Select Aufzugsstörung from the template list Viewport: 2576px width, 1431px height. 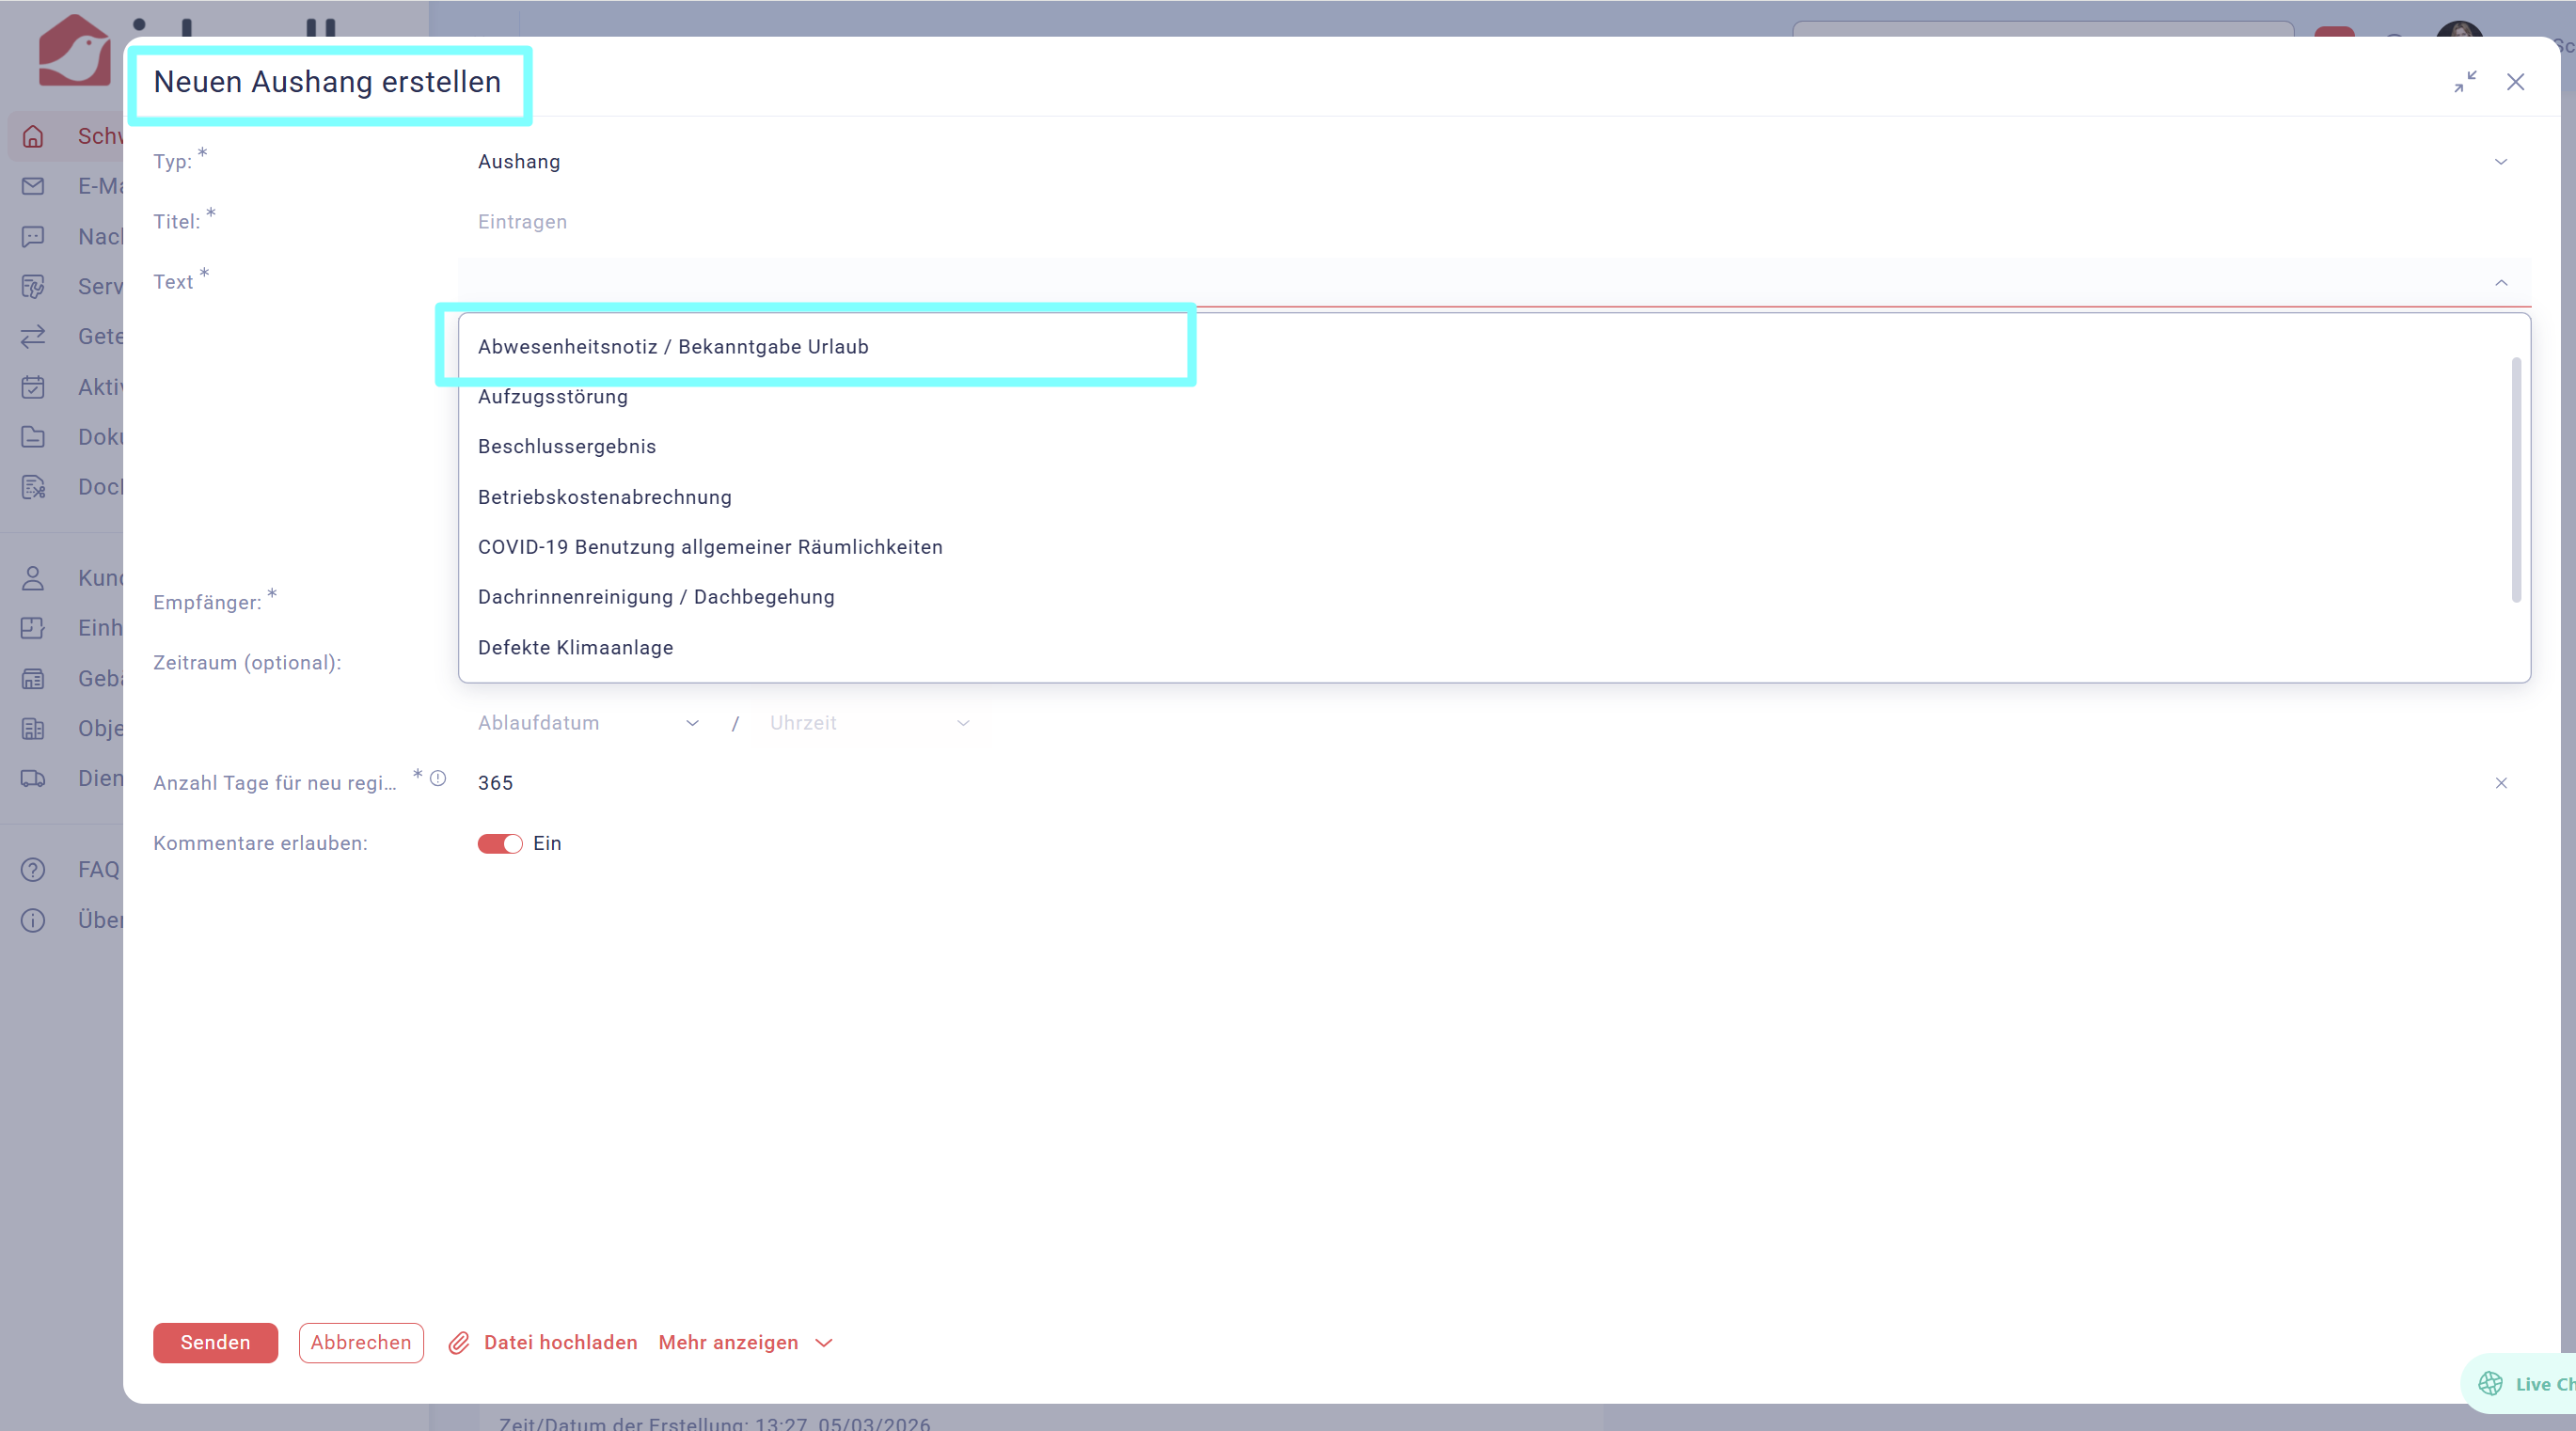point(553,397)
